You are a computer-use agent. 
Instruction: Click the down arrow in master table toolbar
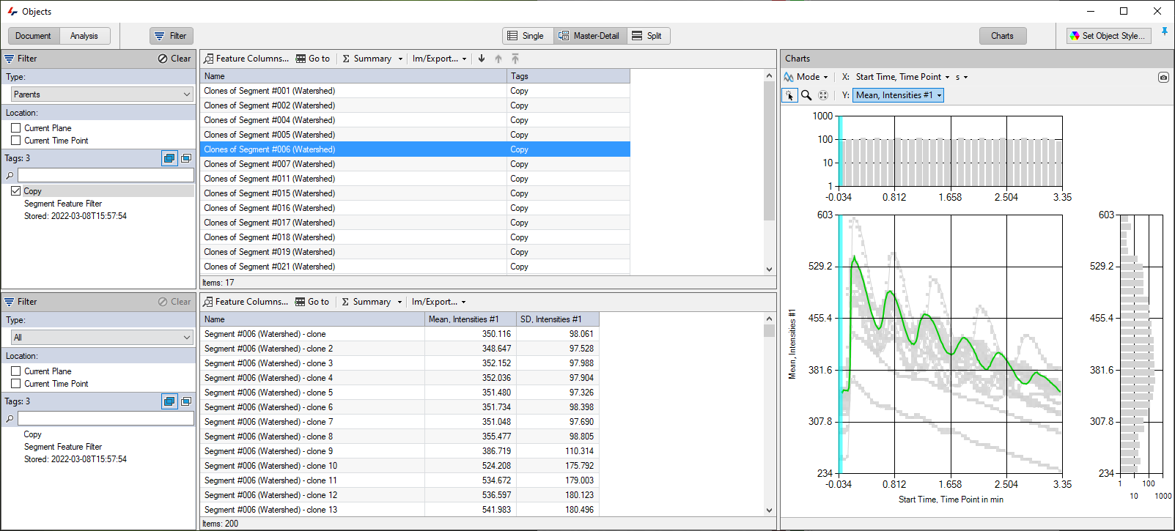482,59
